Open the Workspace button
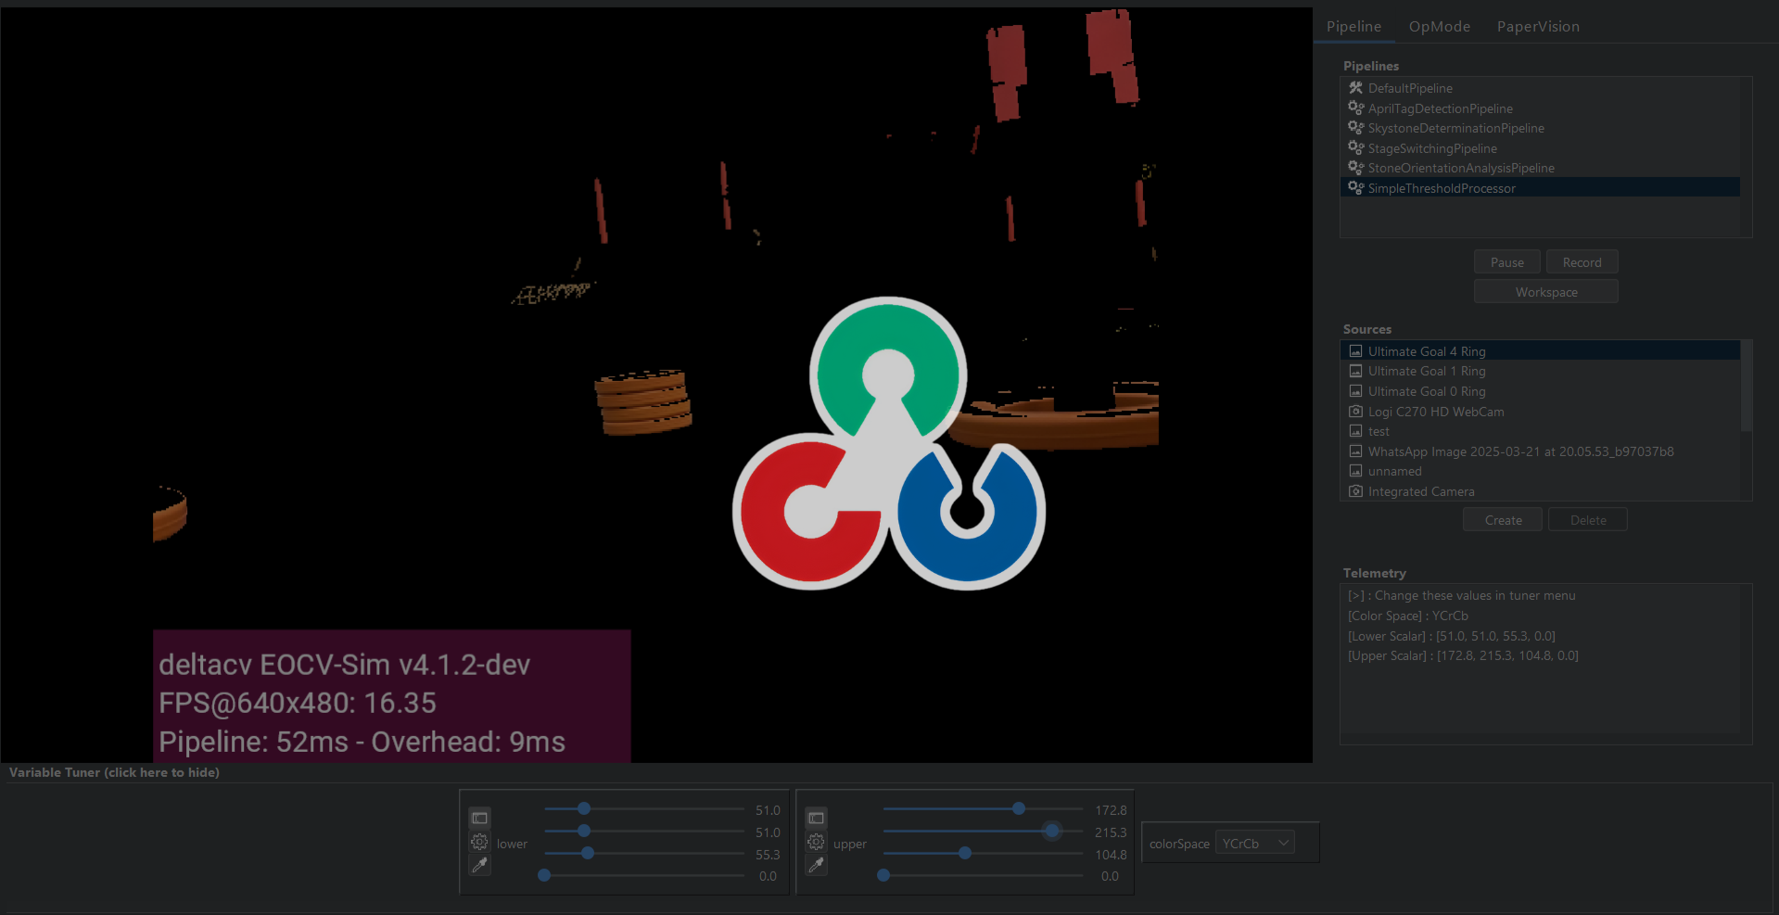Image resolution: width=1779 pixels, height=915 pixels. pos(1546,292)
